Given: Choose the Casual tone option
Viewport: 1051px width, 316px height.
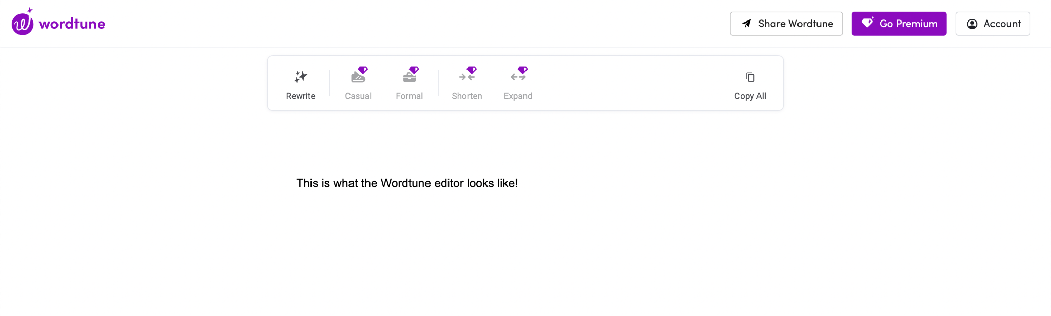Looking at the screenshot, I should (358, 83).
